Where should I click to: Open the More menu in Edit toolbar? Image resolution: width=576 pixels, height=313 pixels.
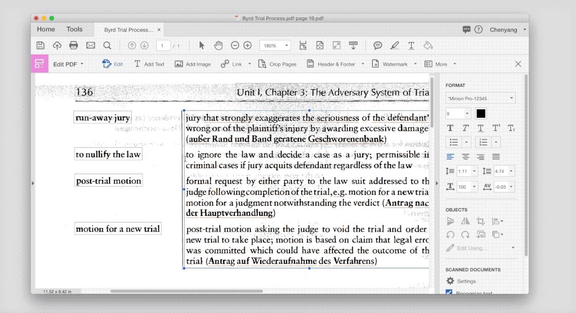tap(440, 64)
